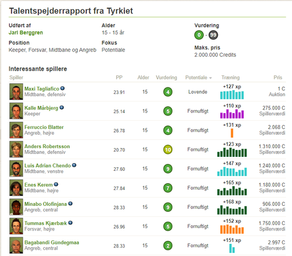Viewport: 292px width, 256px height.
Task: Click Kalle Mårbjerg's purple training chart
Action: click(x=232, y=114)
